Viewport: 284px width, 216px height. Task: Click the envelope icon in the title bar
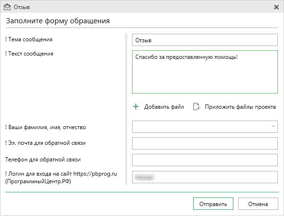[7, 7]
